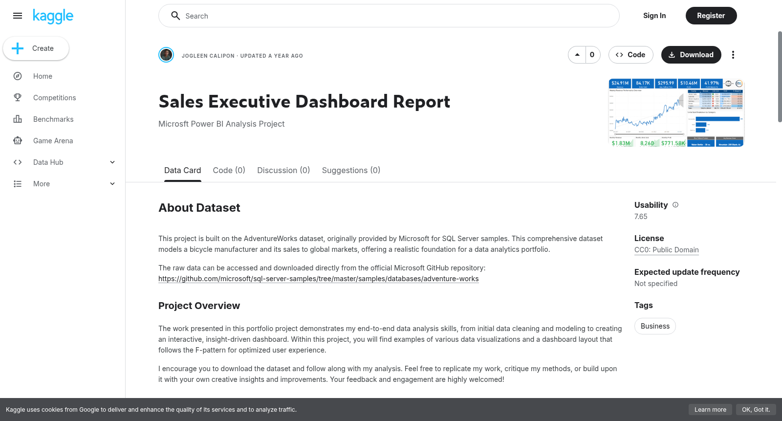The height and width of the screenshot is (421, 782).
Task: Click the Code button near Download
Action: pos(630,55)
